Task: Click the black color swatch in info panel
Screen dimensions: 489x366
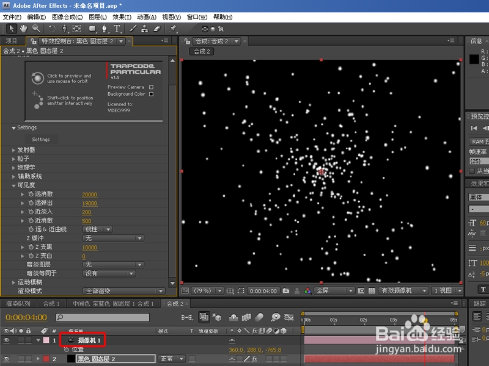Action: point(474,59)
